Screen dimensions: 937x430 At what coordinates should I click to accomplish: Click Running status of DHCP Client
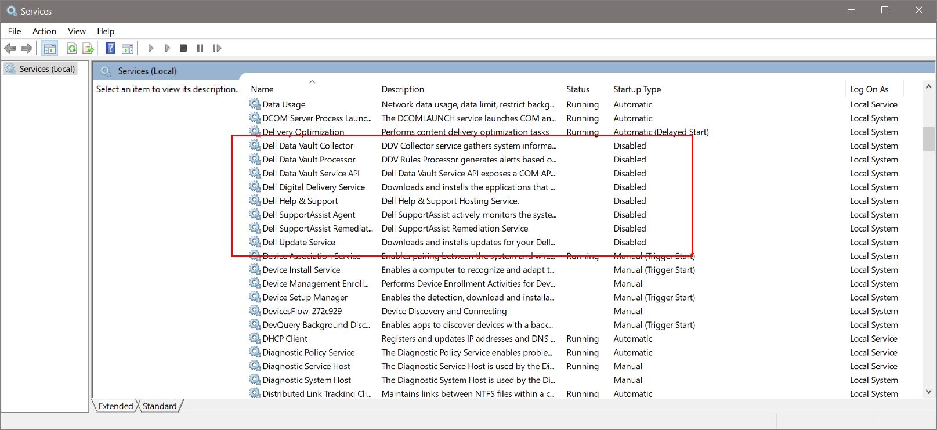(583, 339)
